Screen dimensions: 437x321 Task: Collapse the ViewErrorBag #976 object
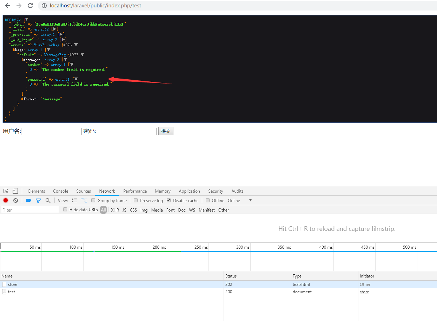click(76, 45)
